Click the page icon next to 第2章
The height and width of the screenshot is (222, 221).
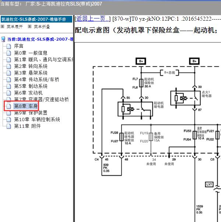[9, 66]
